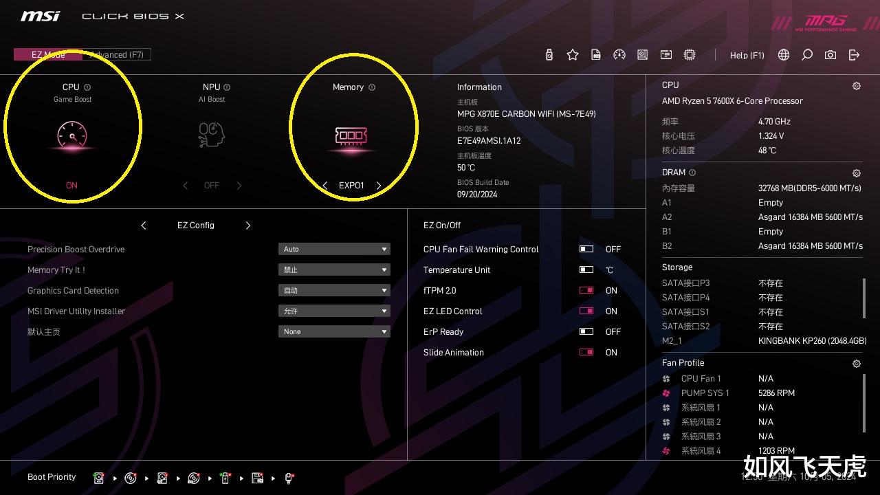Disable Slide Animation switch
The width and height of the screenshot is (880, 495).
point(586,353)
